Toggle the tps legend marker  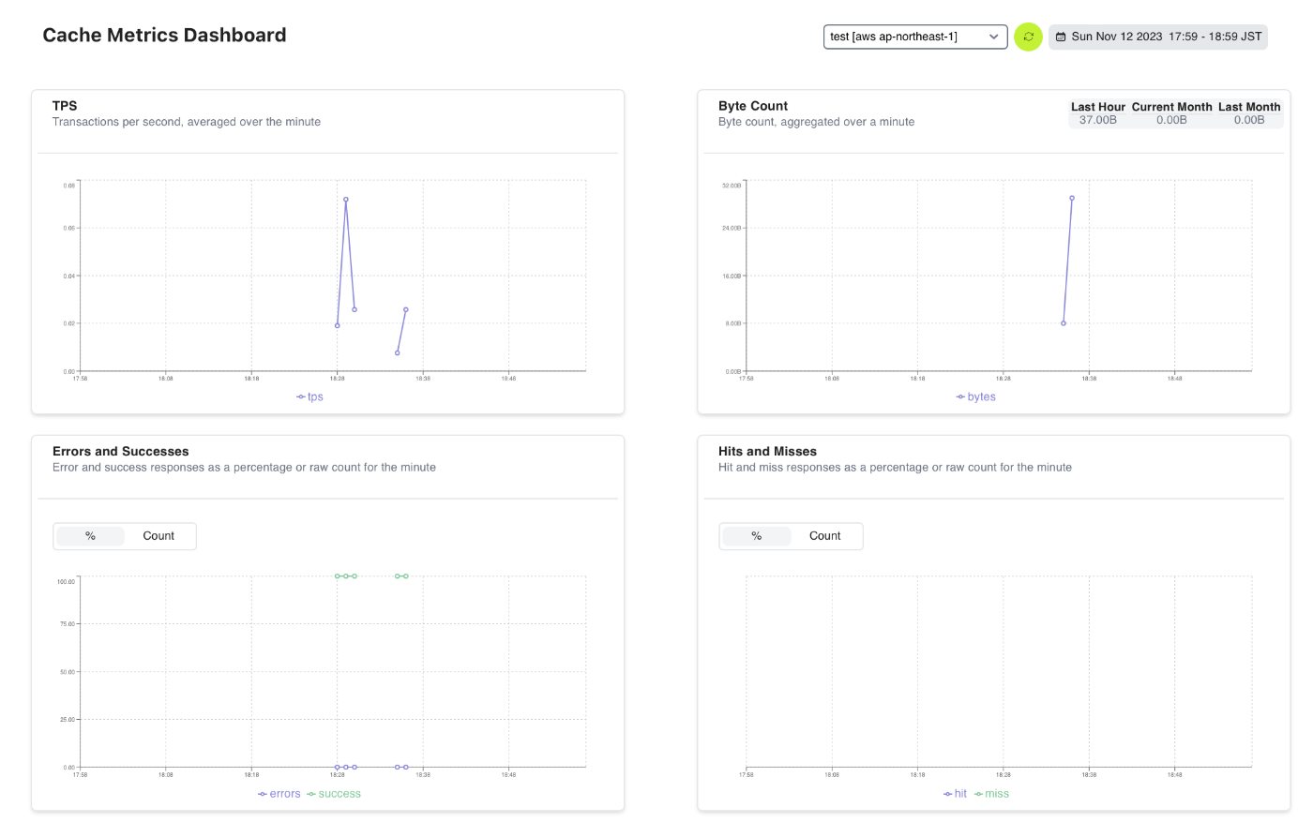301,397
